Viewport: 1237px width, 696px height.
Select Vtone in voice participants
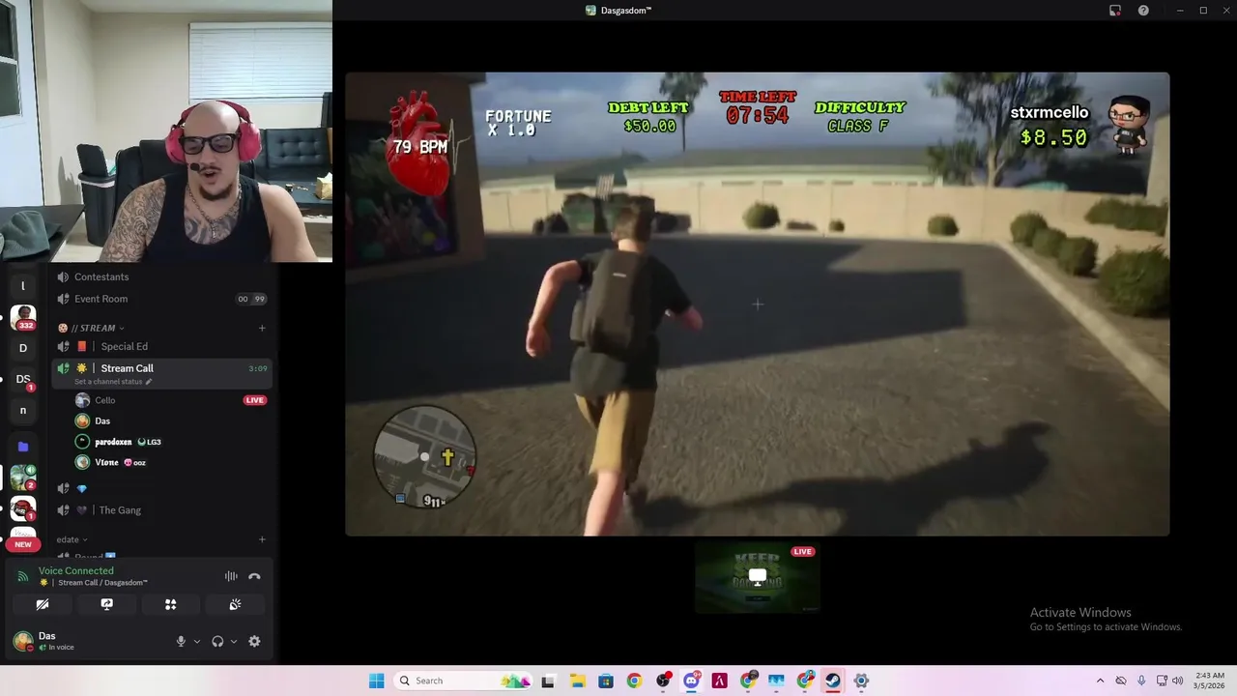pos(162,462)
